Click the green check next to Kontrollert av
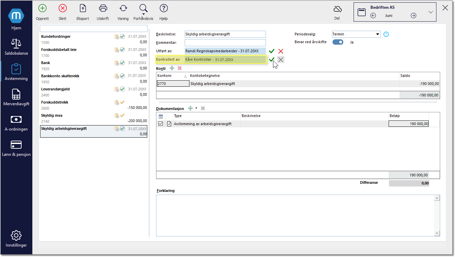 click(272, 60)
